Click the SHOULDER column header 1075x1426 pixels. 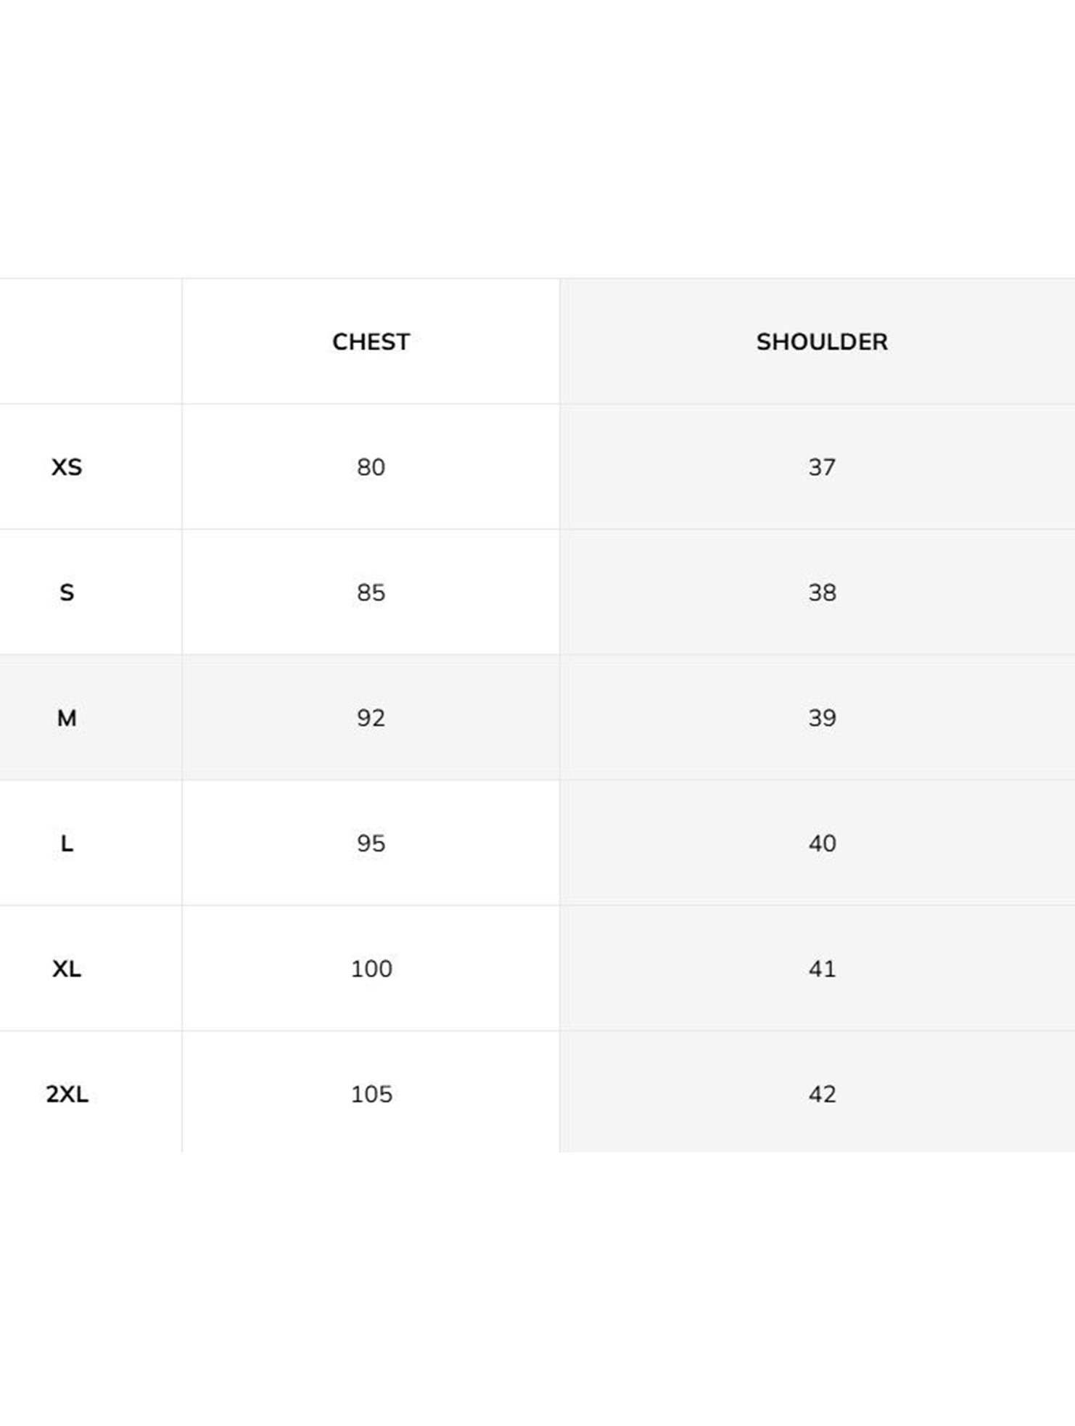click(x=821, y=342)
